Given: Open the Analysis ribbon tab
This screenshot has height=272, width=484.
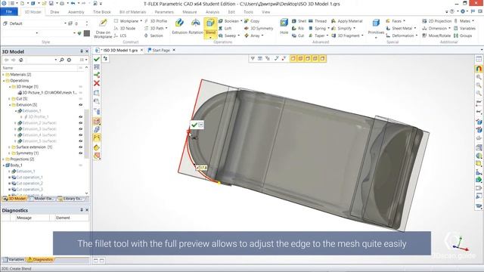Looking at the screenshot, I should (x=213, y=12).
